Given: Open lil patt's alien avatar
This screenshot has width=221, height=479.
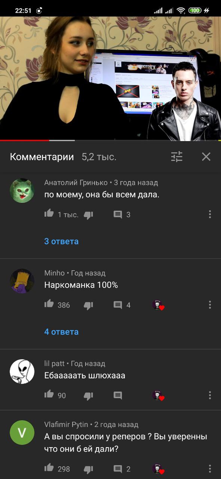Looking at the screenshot, I should tap(22, 372).
